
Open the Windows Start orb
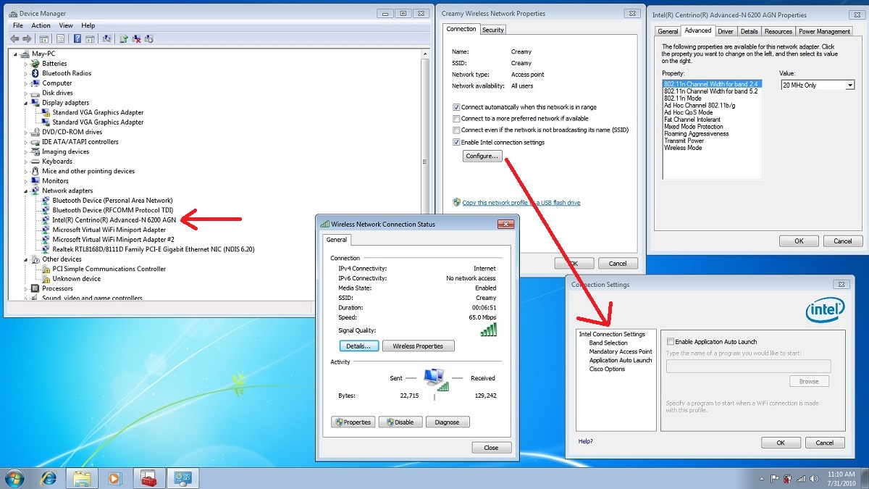pyautogui.click(x=14, y=478)
